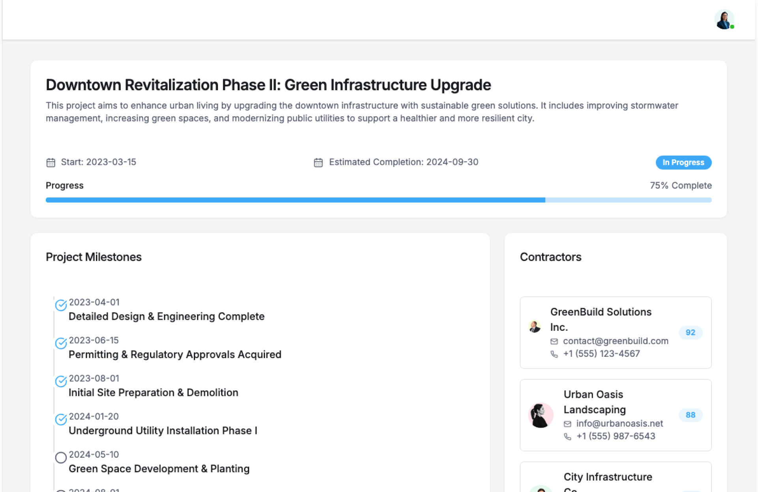Click the score 88 rating badge
Screen dimensions: 758x492
coord(690,415)
